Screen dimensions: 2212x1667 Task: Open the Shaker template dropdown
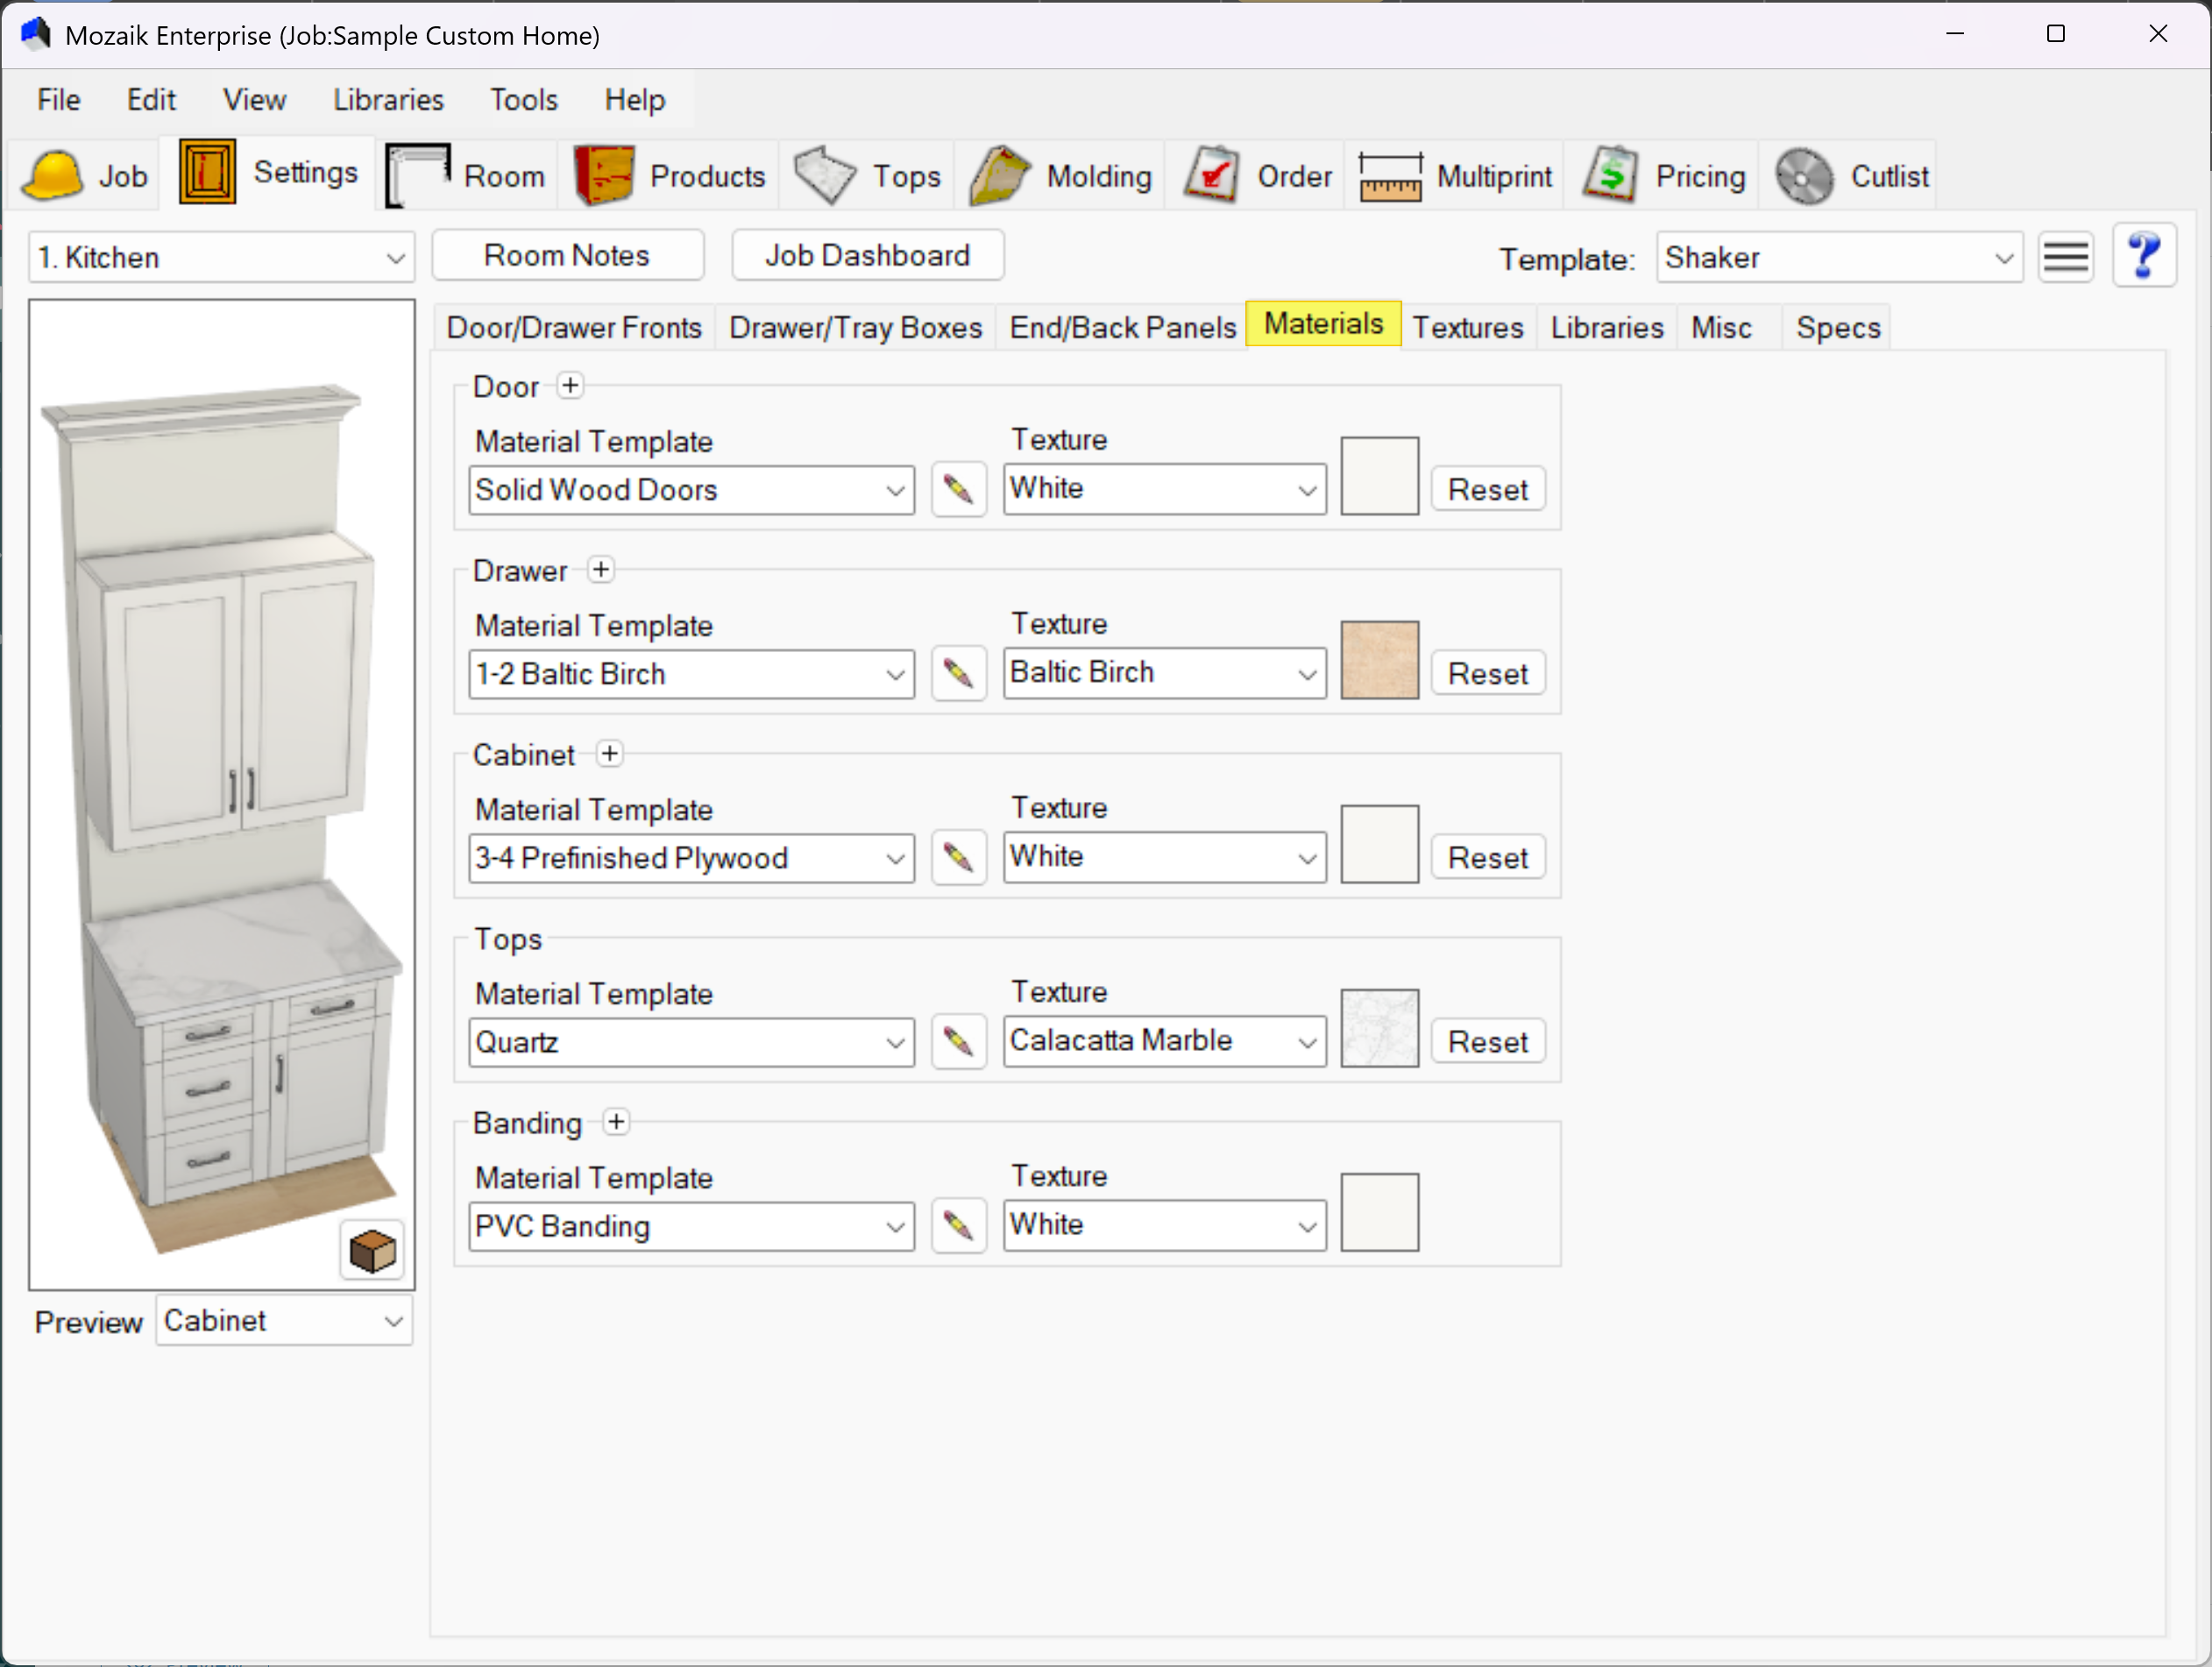pos(1838,258)
